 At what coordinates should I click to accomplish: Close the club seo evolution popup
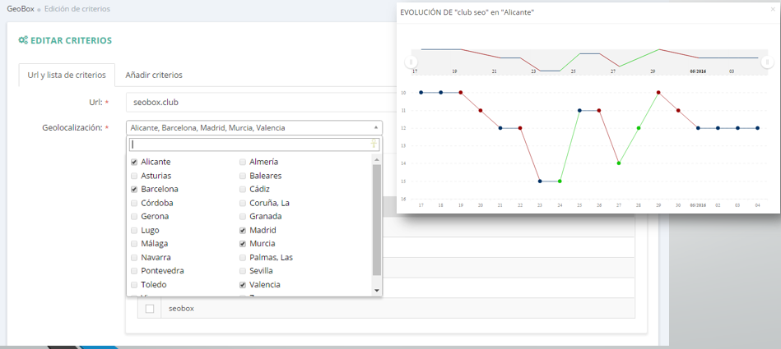coord(771,9)
